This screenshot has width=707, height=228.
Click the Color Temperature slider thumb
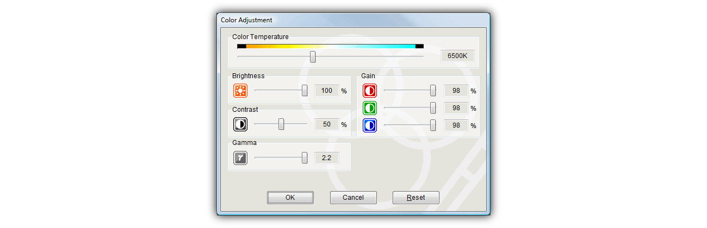(313, 56)
